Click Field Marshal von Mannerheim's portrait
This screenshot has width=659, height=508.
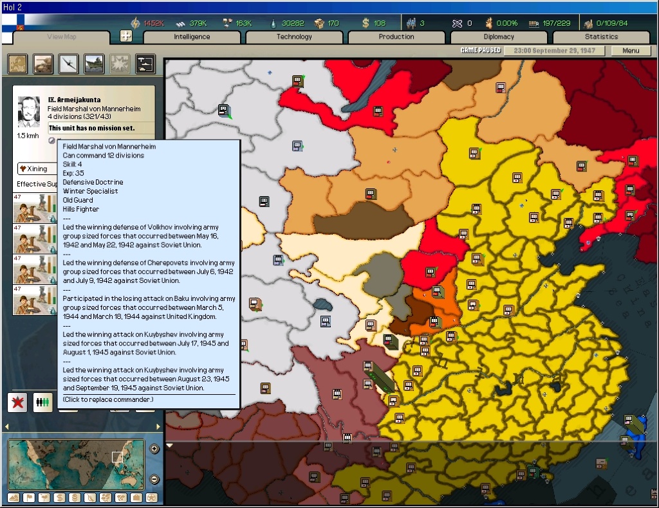pyautogui.click(x=28, y=112)
